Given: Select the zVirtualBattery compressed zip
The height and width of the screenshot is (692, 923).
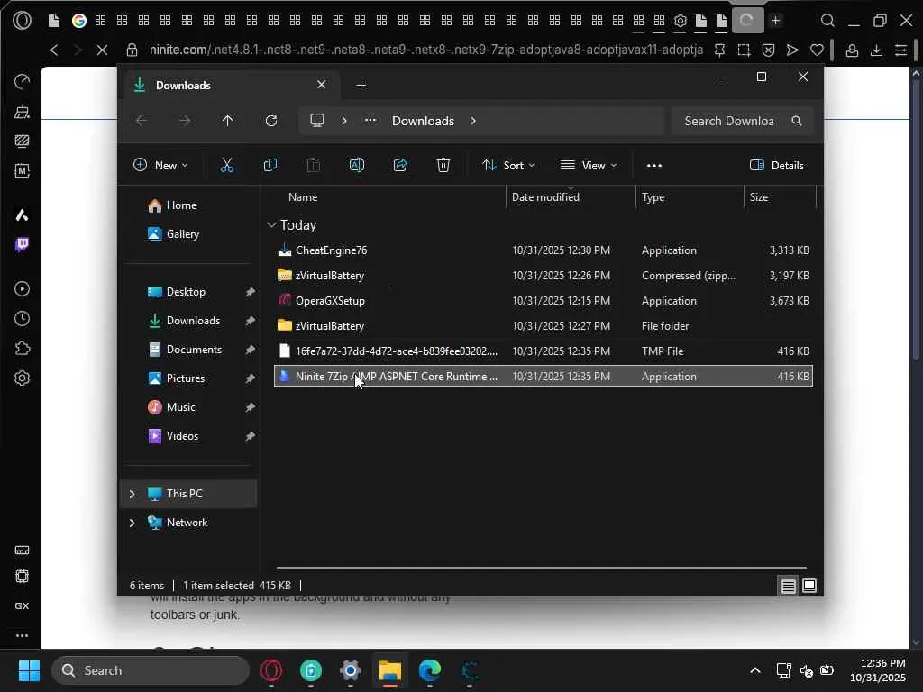Looking at the screenshot, I should [544, 276].
